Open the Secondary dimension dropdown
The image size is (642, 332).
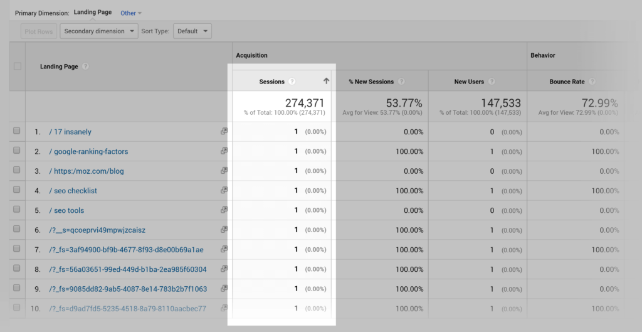pos(99,31)
